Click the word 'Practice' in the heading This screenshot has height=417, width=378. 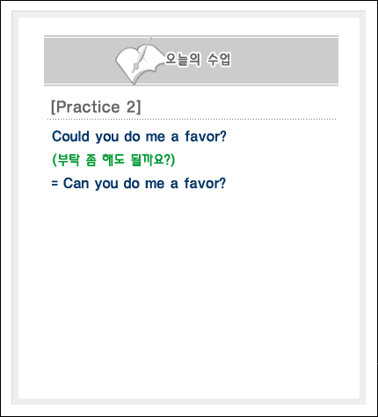[x=88, y=106]
